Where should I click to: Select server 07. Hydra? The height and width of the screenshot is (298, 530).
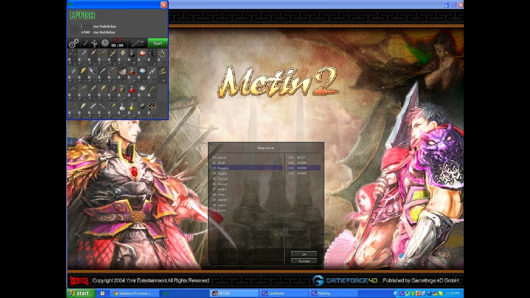click(x=247, y=189)
